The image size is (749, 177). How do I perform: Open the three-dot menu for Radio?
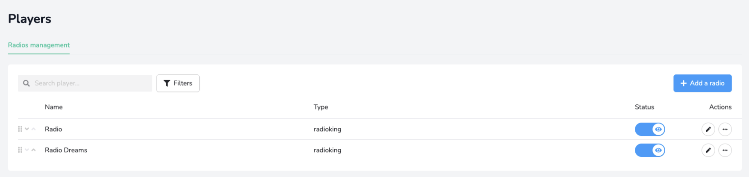click(725, 129)
